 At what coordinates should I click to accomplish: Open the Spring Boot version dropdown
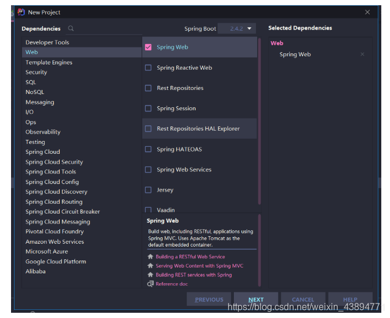237,28
